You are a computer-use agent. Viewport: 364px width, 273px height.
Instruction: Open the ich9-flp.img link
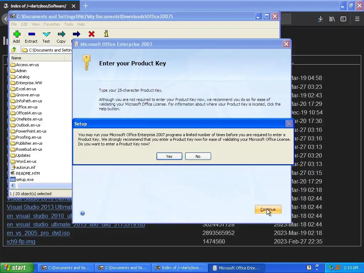(x=21, y=241)
